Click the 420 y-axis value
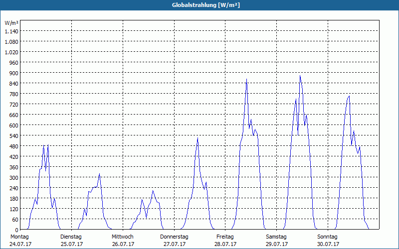399x249 pixels. (14, 157)
